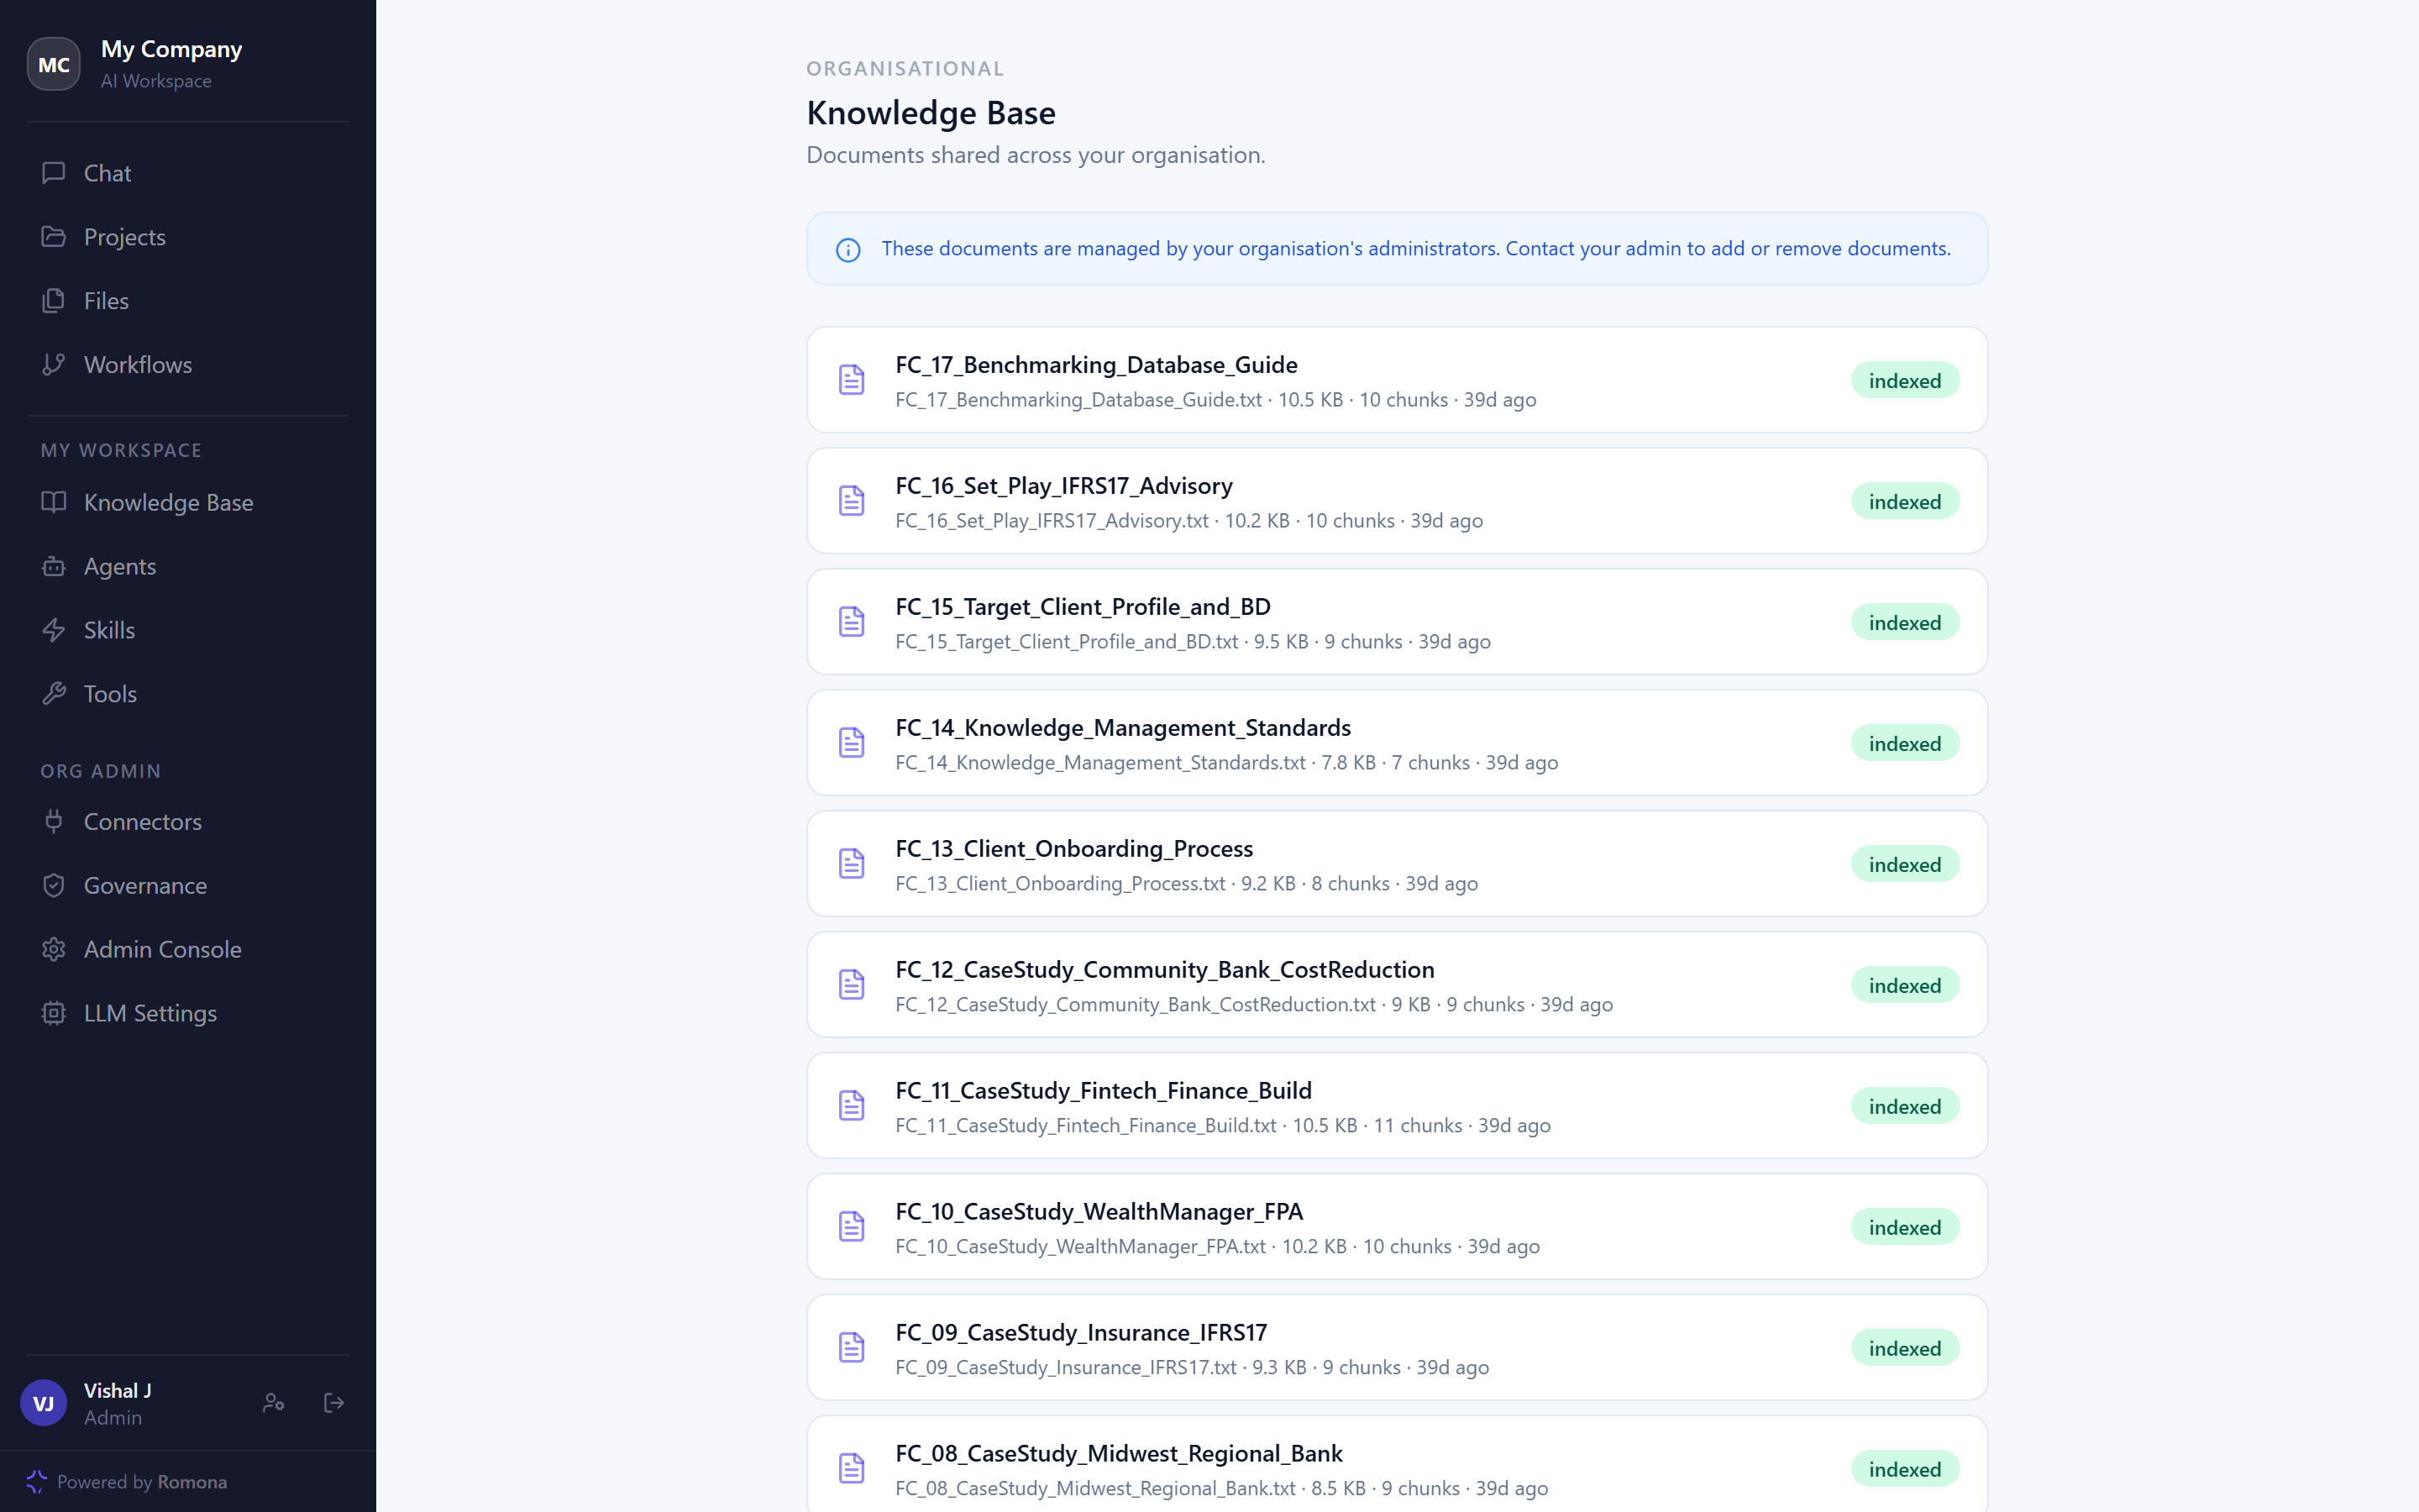Click document icon for FC_16_Set_Play_IFRS17_Advisory

[x=852, y=501]
